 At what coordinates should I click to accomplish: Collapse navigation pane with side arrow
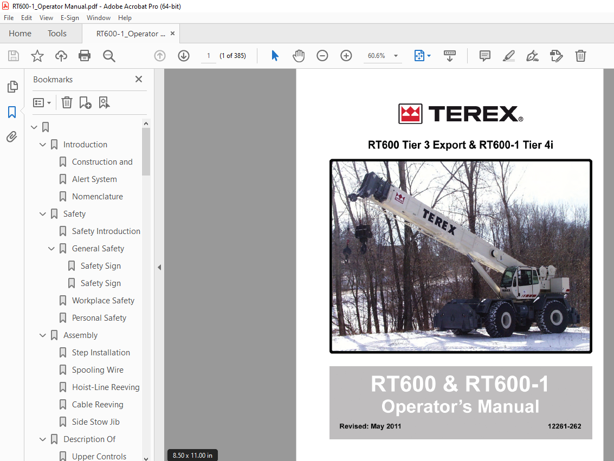tap(159, 267)
